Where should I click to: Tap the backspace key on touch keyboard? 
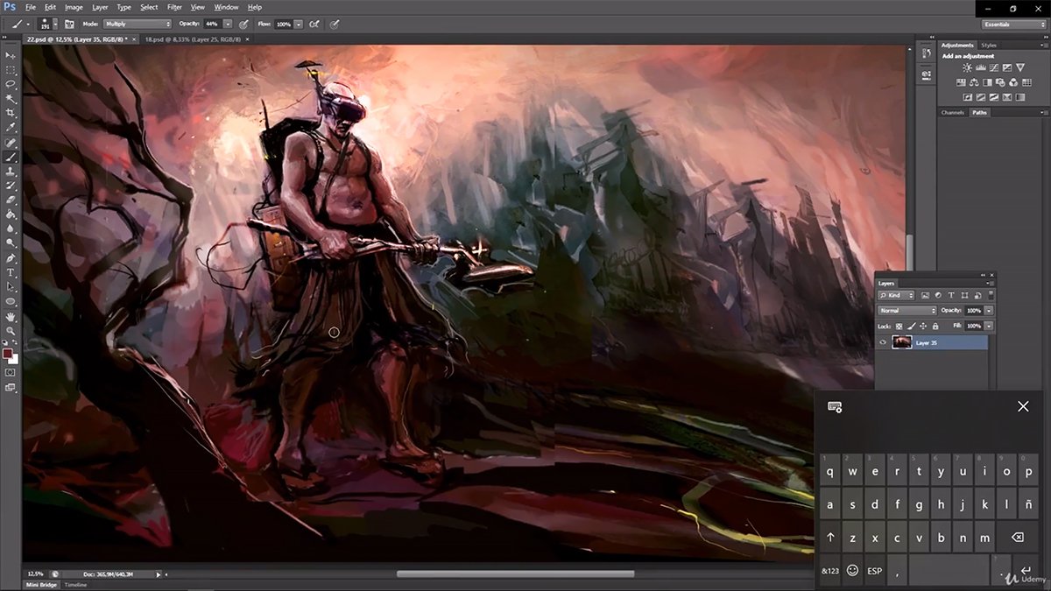click(1017, 538)
